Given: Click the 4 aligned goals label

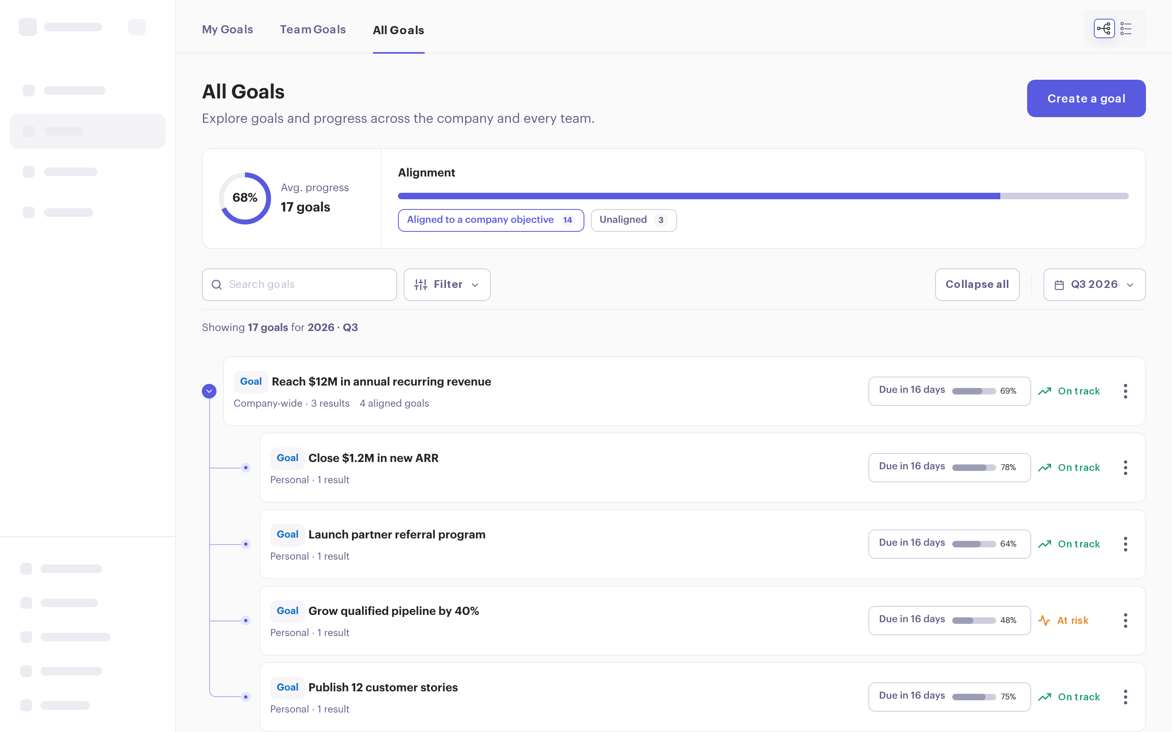Looking at the screenshot, I should [x=394, y=403].
